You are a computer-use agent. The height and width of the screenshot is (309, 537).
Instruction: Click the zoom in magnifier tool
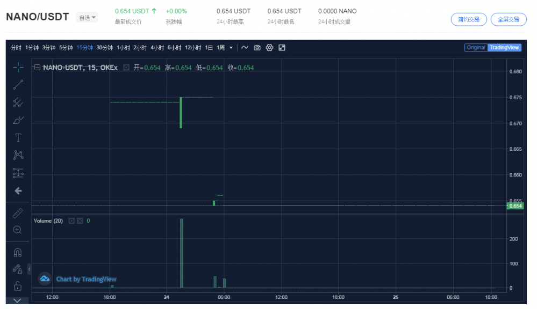[18, 230]
